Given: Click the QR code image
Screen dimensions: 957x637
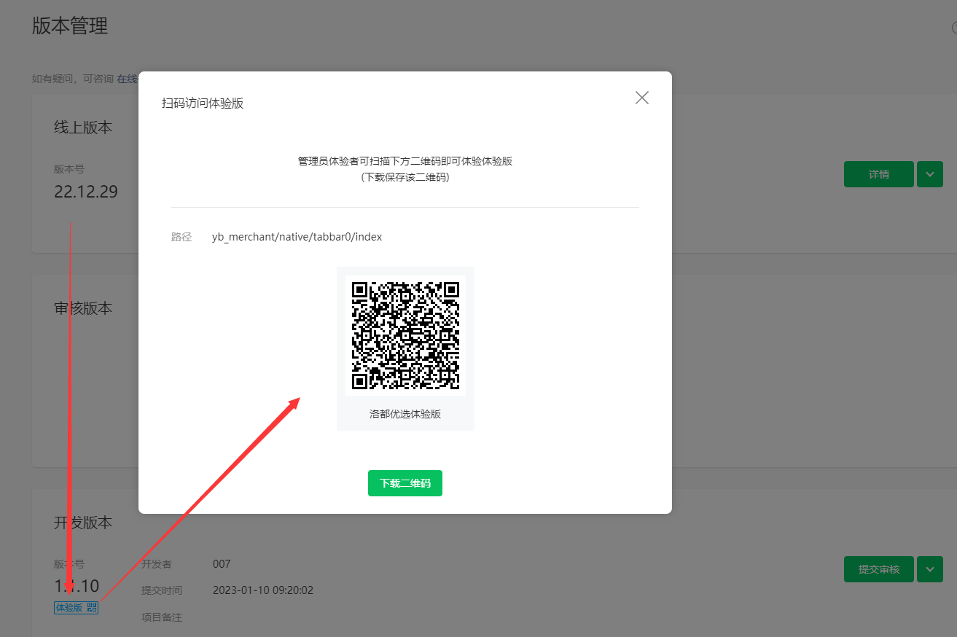Looking at the screenshot, I should tap(405, 335).
